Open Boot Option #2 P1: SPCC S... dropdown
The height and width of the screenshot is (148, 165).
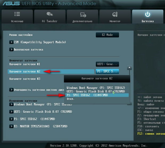[107, 71]
